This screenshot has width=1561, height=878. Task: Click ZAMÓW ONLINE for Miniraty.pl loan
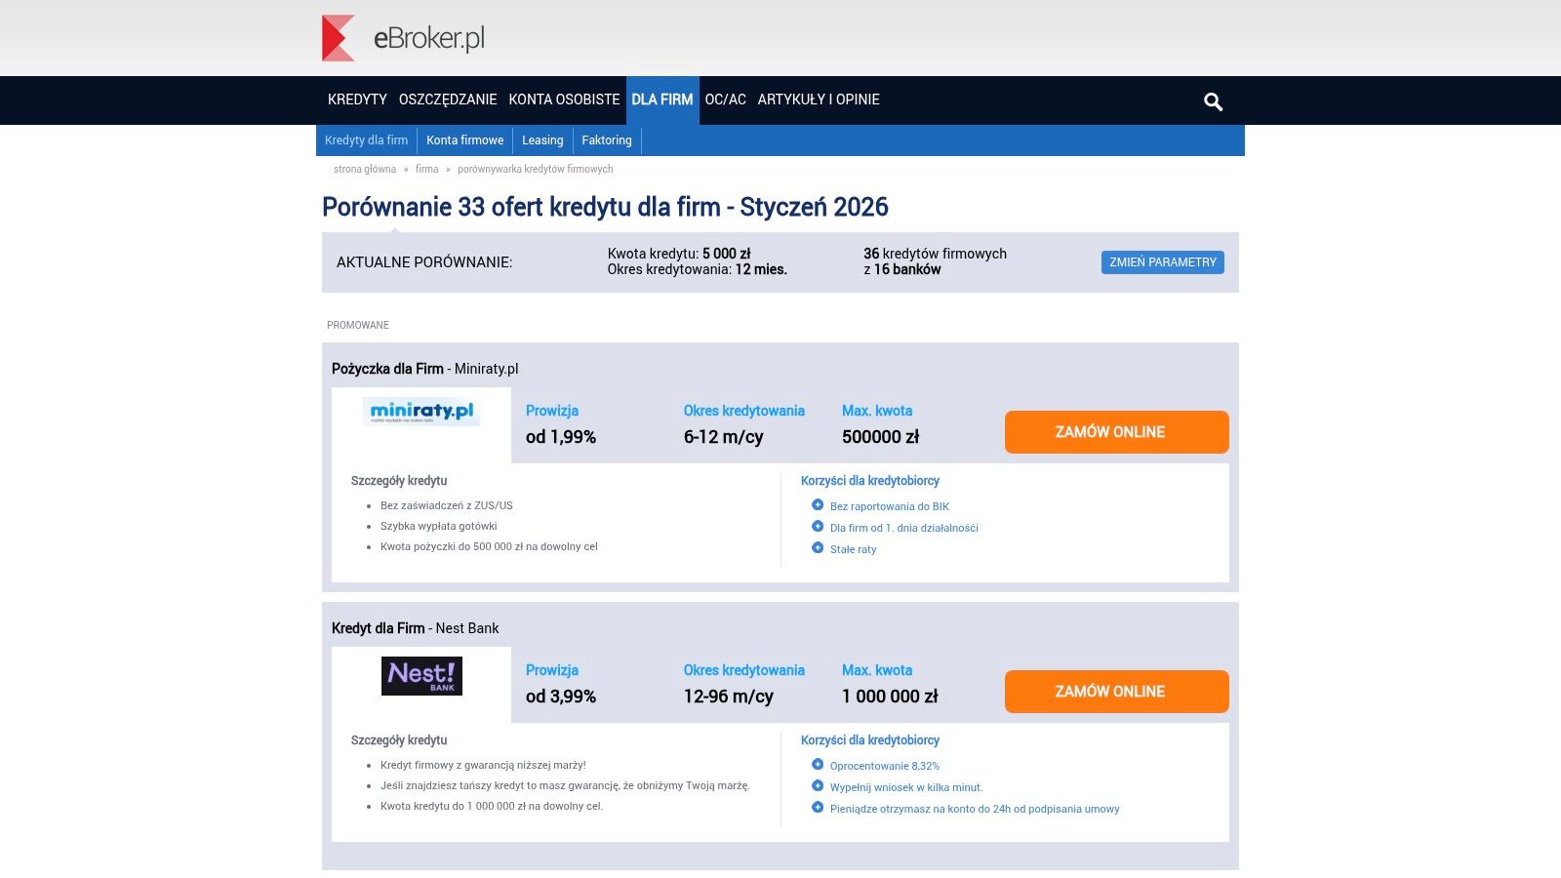coord(1117,432)
